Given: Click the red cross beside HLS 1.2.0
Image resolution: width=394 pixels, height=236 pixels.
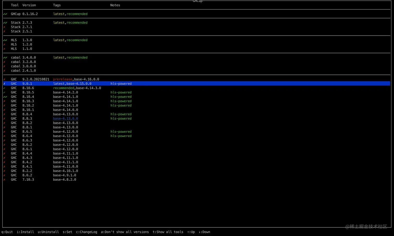Looking at the screenshot, I should (x=4, y=45).
